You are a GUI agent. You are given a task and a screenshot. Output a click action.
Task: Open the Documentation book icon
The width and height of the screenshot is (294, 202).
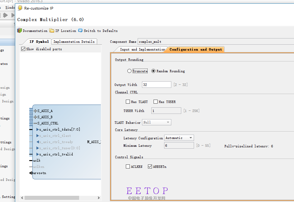tap(19, 30)
